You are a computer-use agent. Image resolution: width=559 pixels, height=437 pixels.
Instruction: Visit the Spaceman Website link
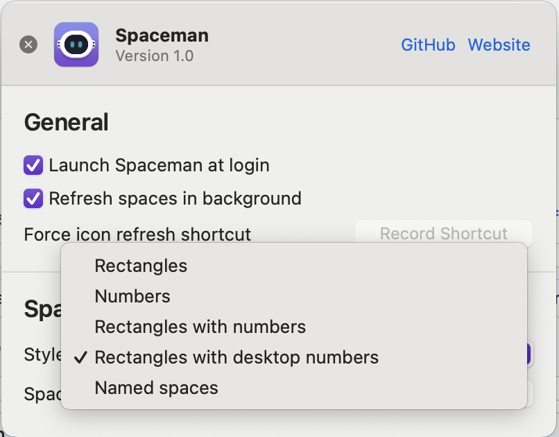(499, 45)
